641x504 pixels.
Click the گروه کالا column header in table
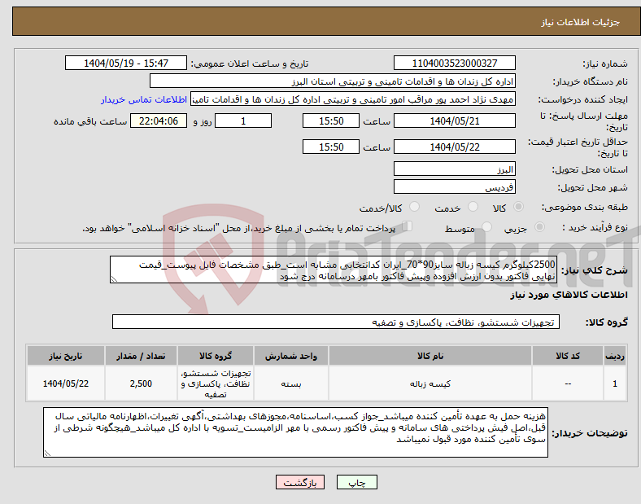(216, 356)
